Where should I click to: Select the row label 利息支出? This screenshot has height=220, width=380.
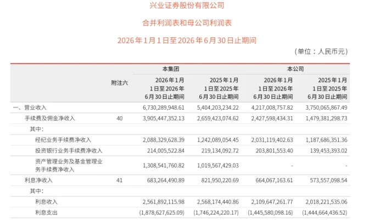[46, 213]
